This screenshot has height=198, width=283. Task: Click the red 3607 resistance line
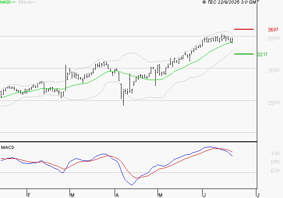click(x=244, y=29)
